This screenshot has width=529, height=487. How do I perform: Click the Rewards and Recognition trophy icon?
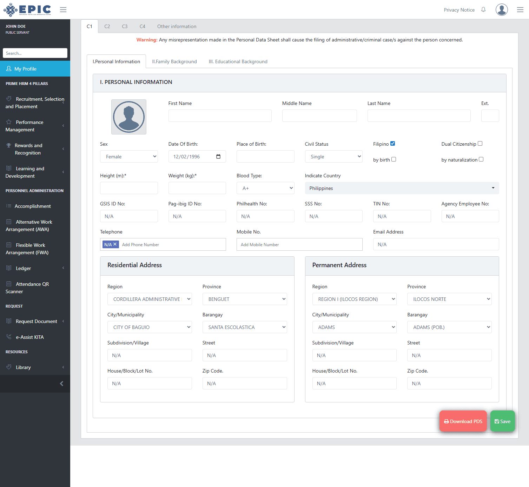(9, 145)
